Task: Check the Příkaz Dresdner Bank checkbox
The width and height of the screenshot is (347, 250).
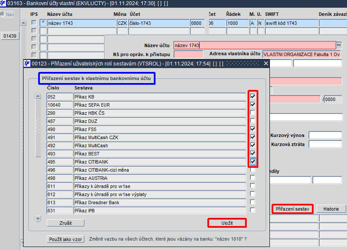Action: pyautogui.click(x=252, y=202)
